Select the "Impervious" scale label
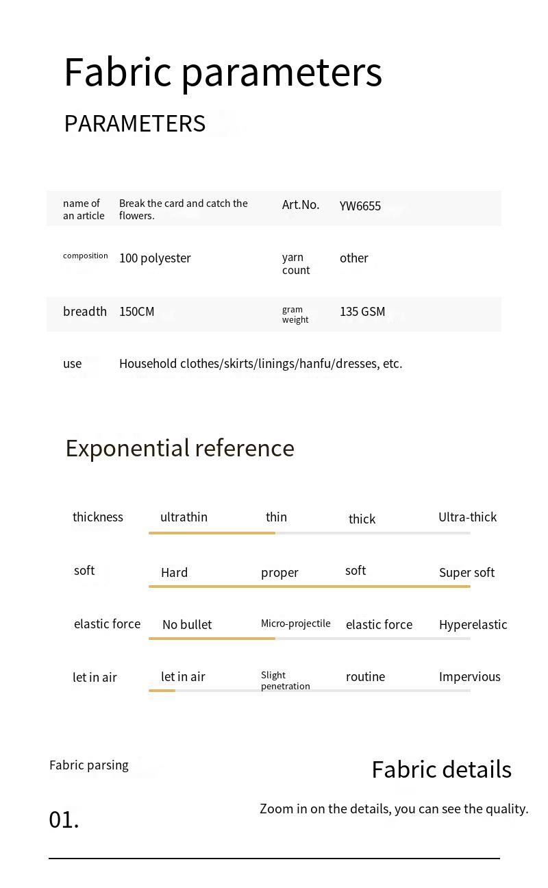This screenshot has width=548, height=888. pos(469,677)
